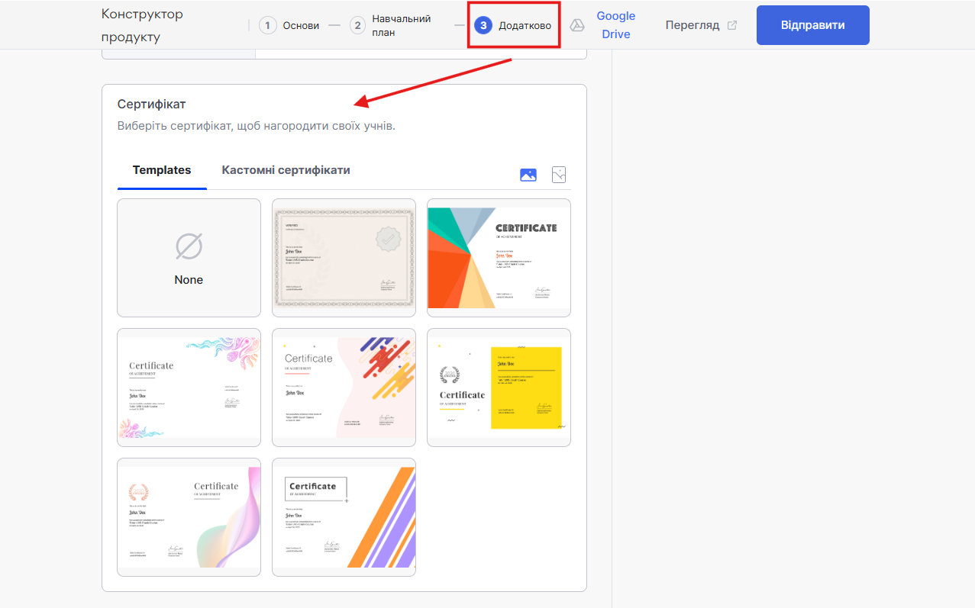Select certificate with orange and purple stripes
The image size is (975, 608).
344,517
